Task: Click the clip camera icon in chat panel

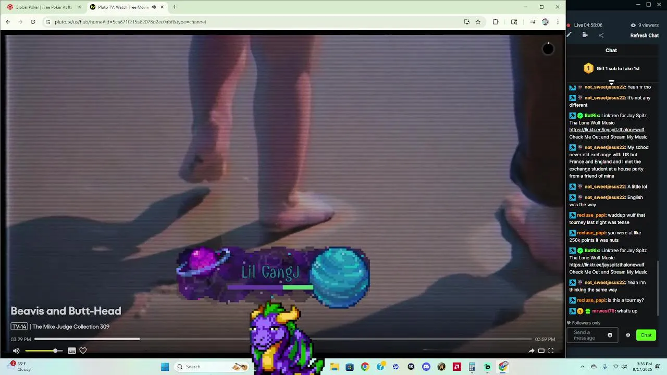Action: 585,35
